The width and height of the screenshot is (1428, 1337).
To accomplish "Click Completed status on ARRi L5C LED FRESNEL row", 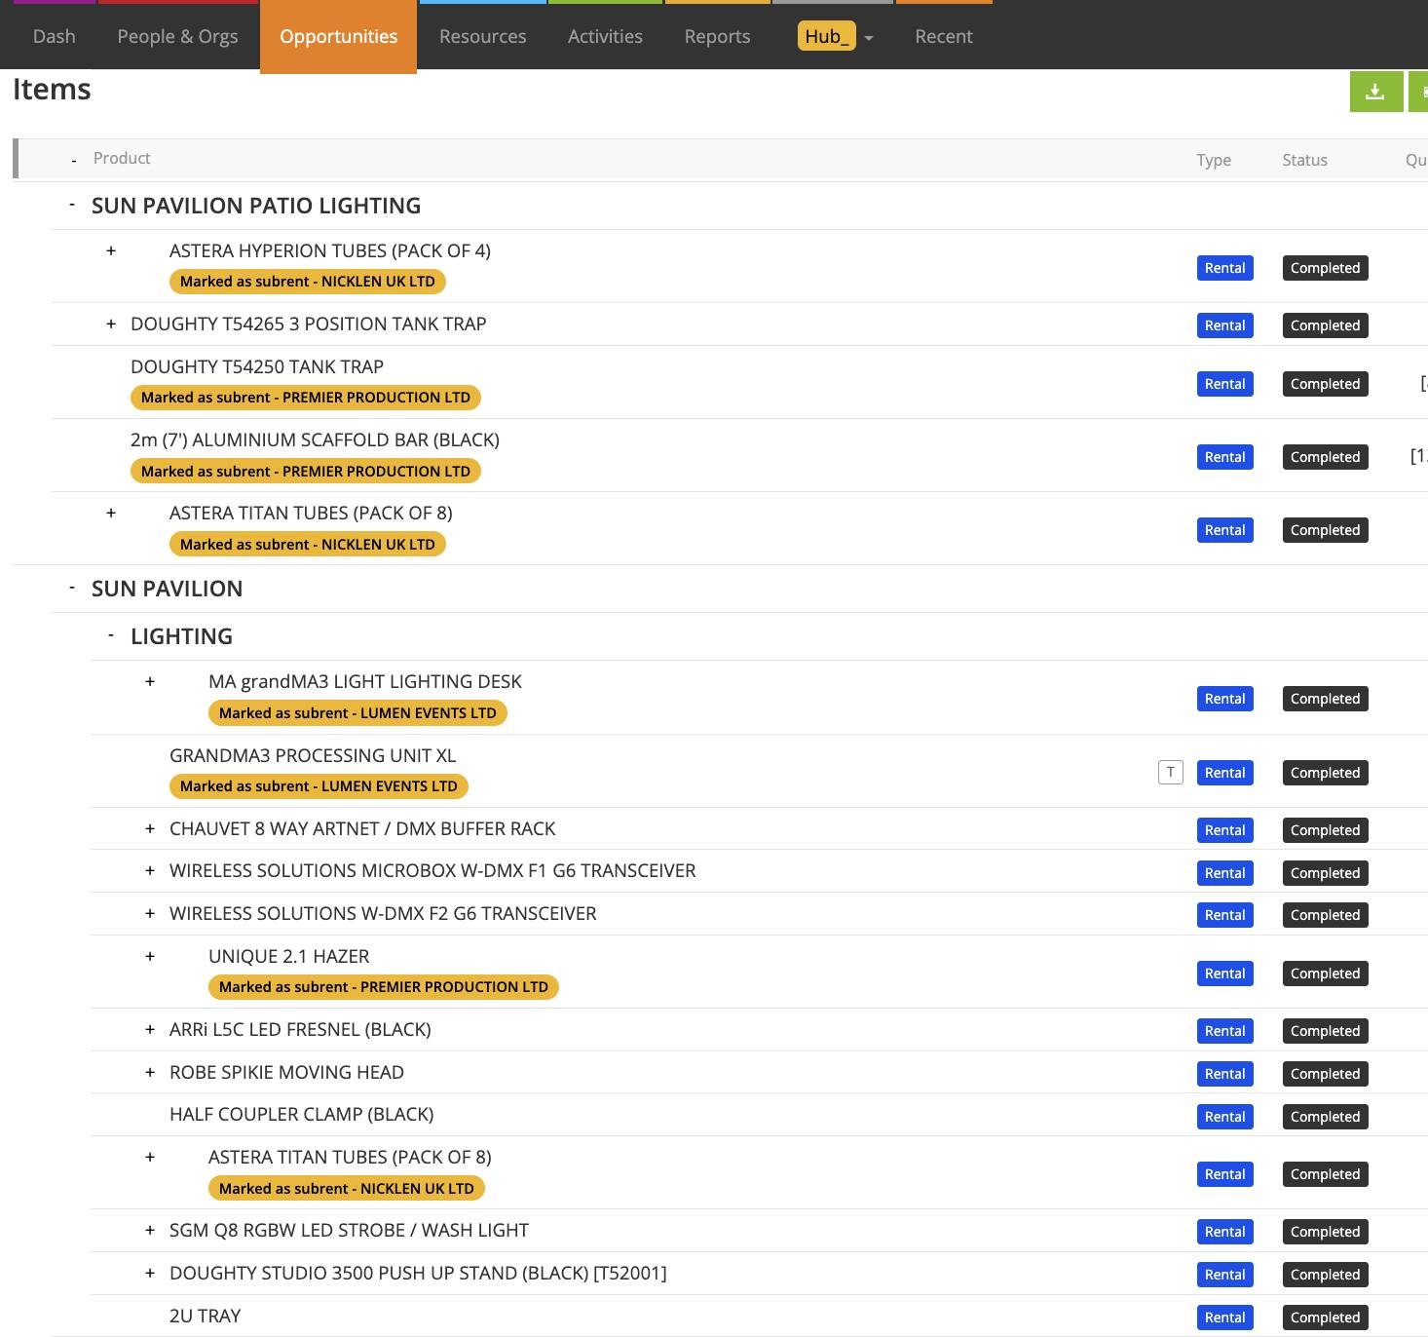I will (x=1325, y=1031).
